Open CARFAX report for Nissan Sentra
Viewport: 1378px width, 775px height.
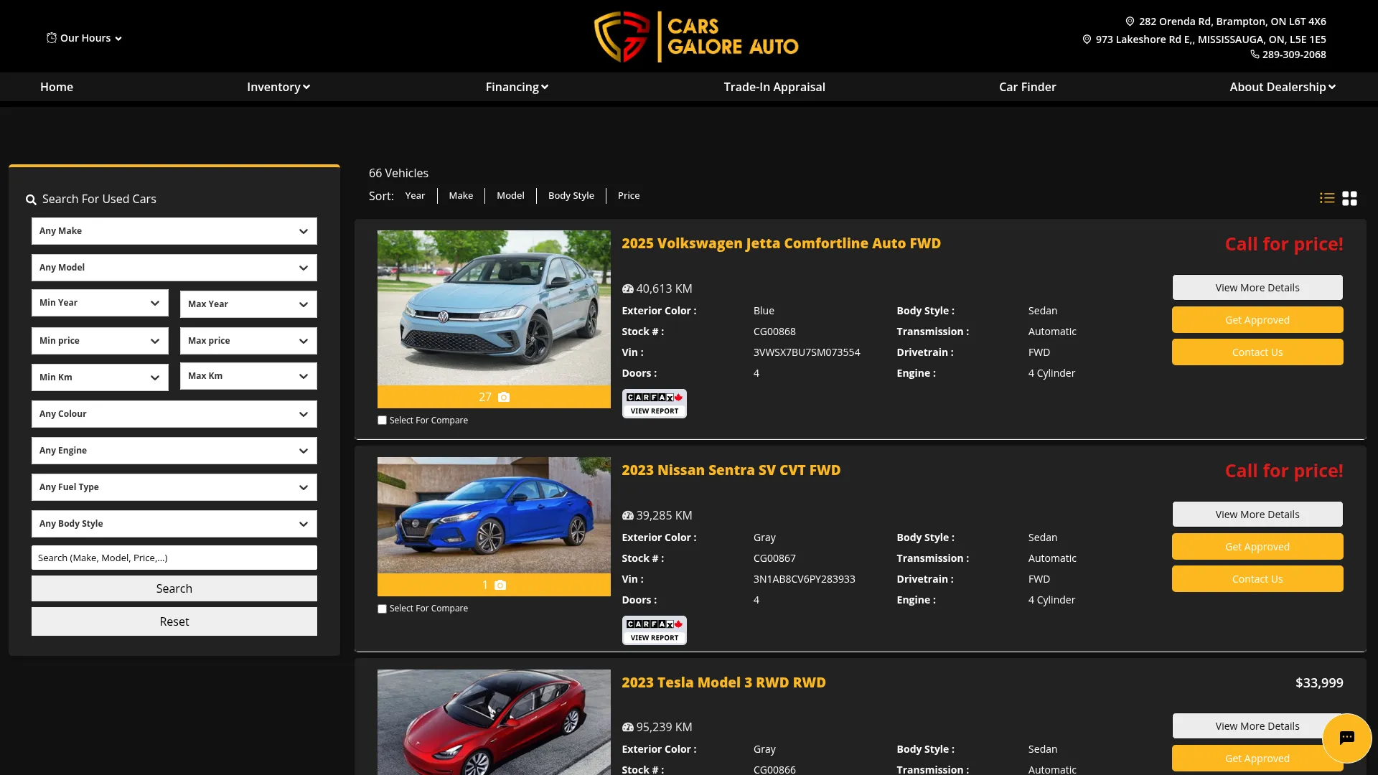tap(654, 630)
